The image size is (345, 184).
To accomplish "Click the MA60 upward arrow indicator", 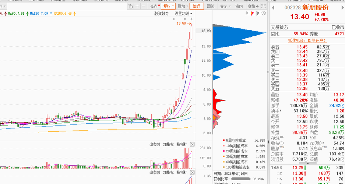I will 27,14.
